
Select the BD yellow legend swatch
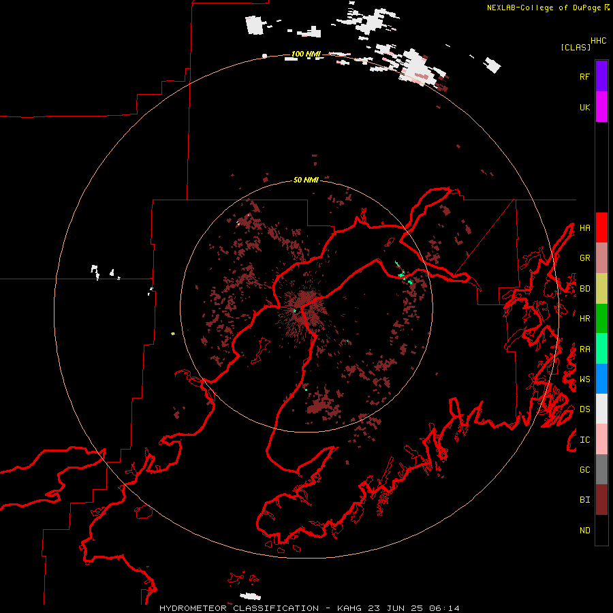[601, 289]
